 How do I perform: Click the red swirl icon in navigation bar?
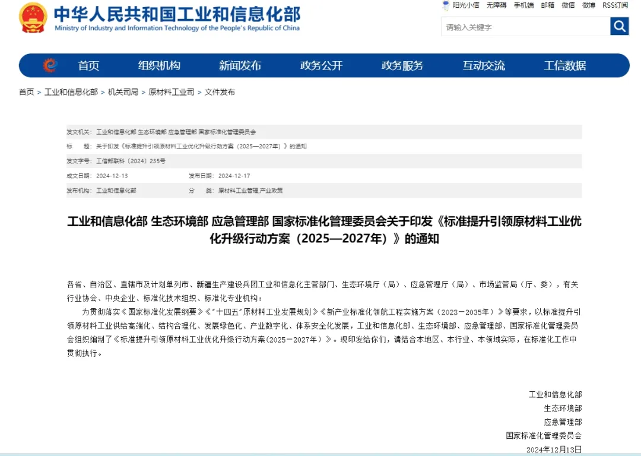pyautogui.click(x=50, y=65)
